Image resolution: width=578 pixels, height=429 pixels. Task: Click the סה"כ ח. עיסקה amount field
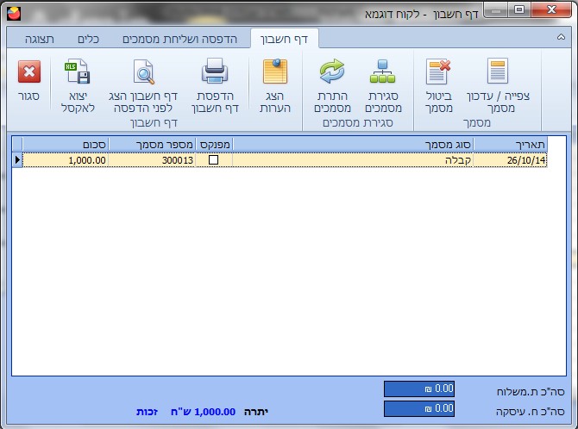[418, 408]
